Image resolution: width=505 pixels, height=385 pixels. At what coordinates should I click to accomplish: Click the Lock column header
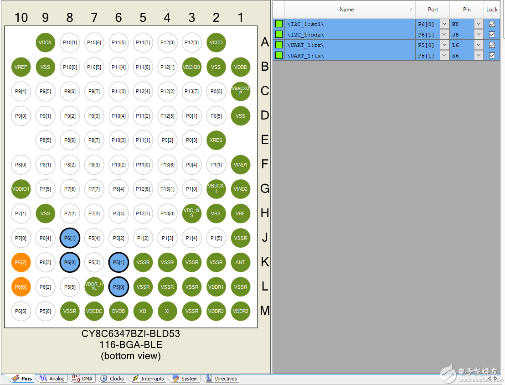tap(492, 9)
